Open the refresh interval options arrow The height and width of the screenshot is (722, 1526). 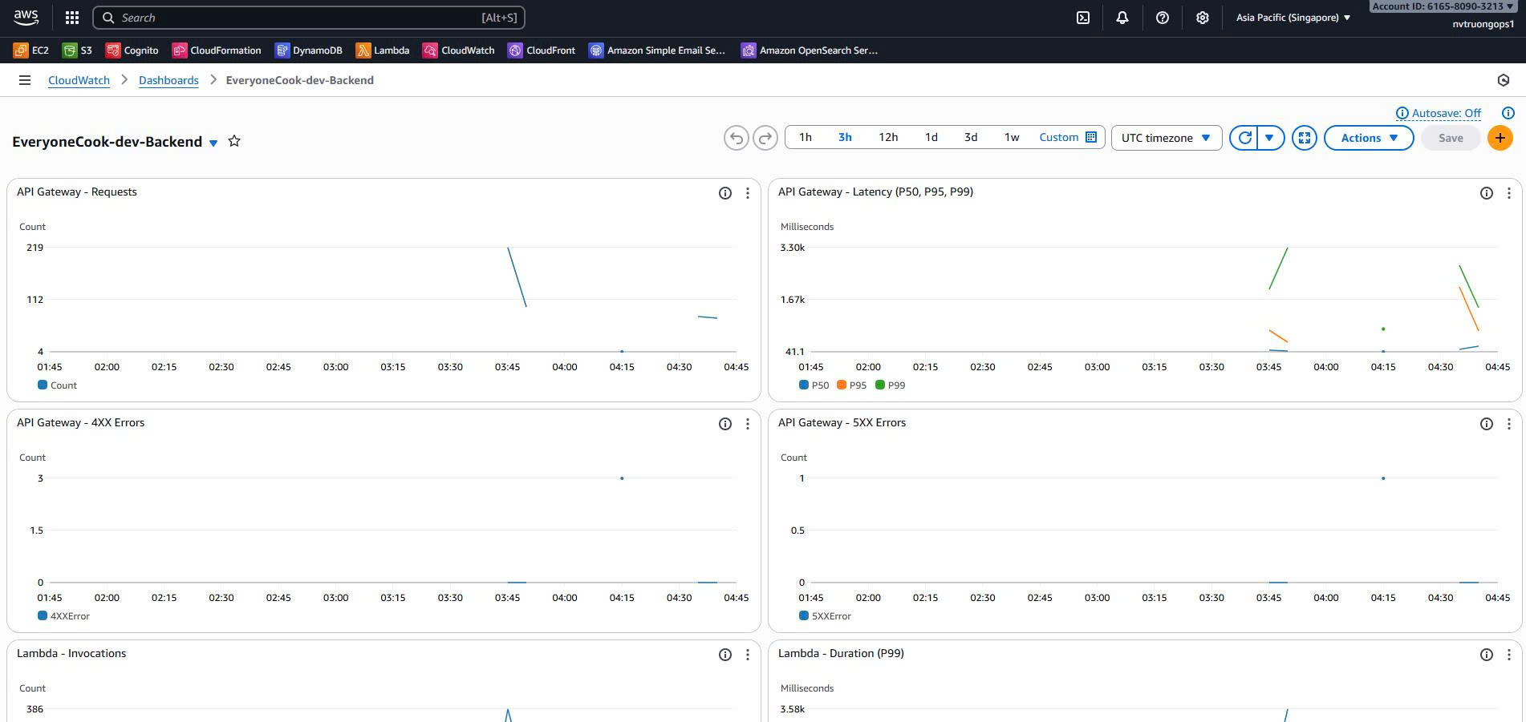coord(1270,138)
